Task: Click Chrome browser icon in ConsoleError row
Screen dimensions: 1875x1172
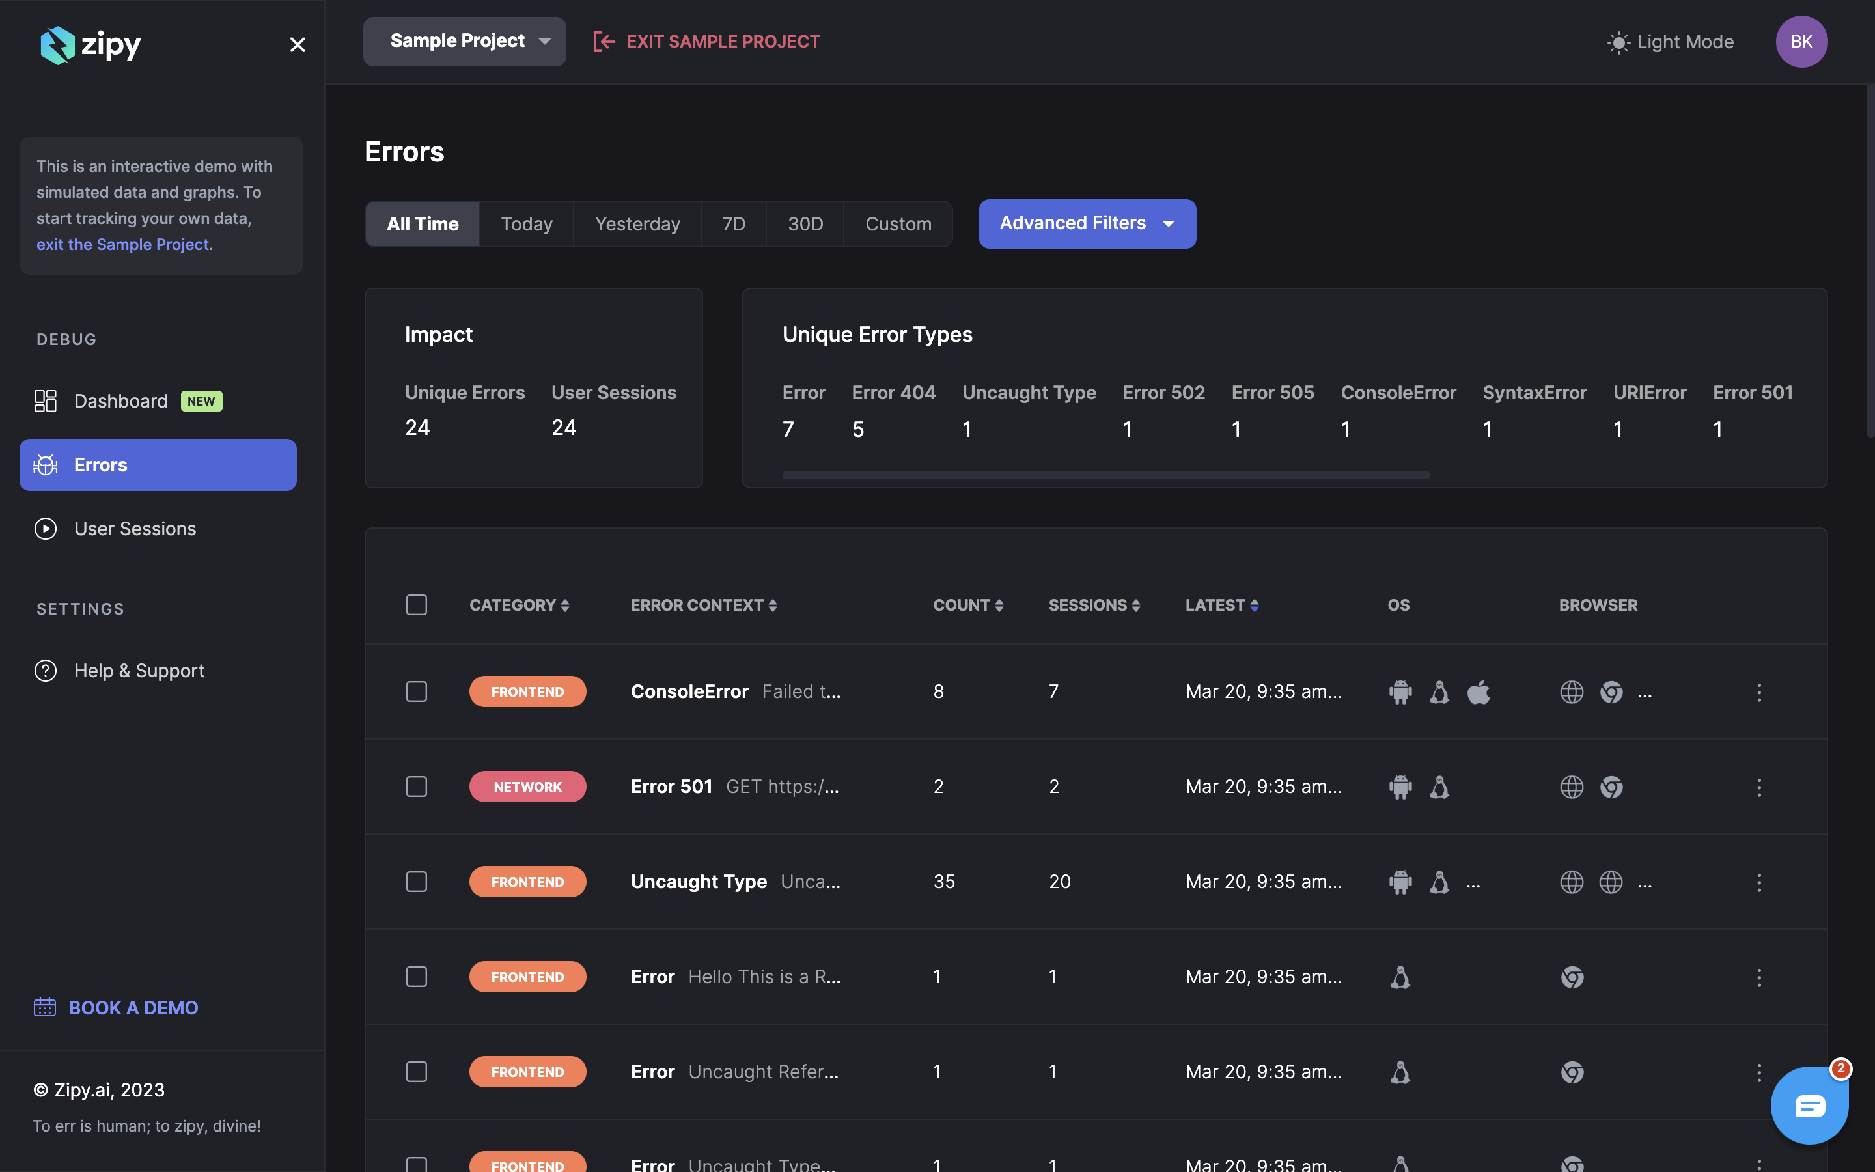Action: tap(1611, 692)
